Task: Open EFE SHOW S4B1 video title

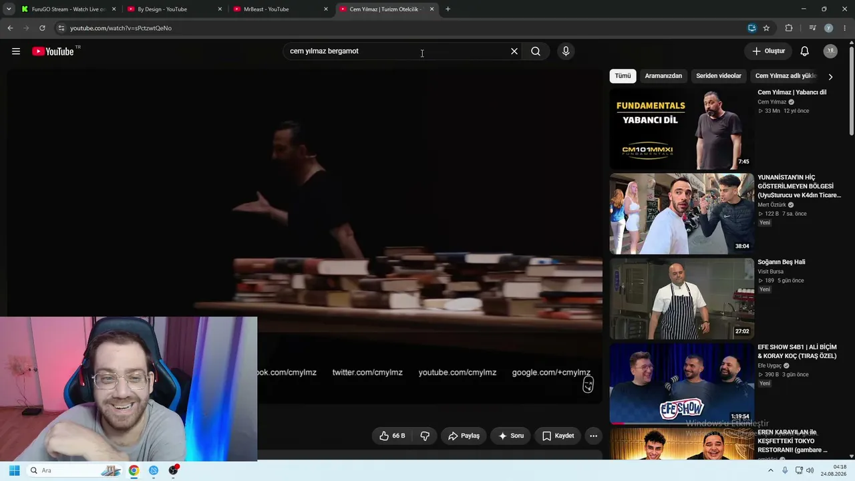Action: click(797, 351)
